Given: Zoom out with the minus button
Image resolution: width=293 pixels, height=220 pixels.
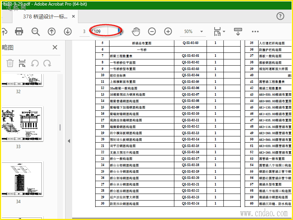Looking at the screenshot, I should [x=152, y=32].
